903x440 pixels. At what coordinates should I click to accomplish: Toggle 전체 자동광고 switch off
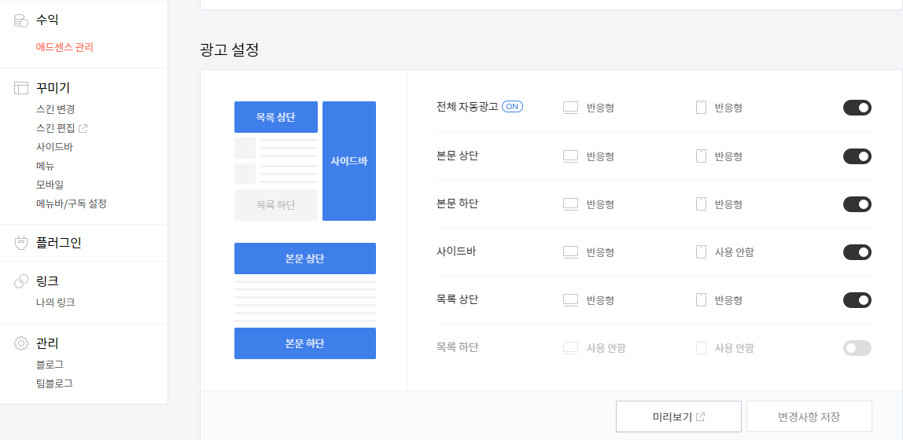(x=857, y=108)
